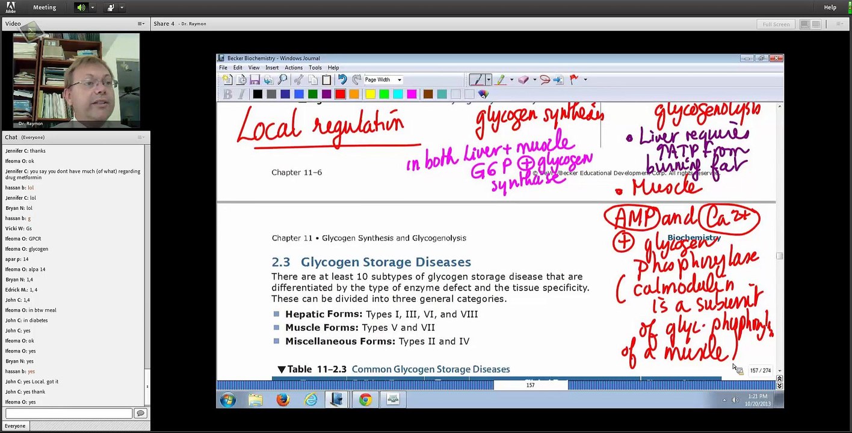Click the send chat message bubble icon
This screenshot has height=433, width=852.
140,413
